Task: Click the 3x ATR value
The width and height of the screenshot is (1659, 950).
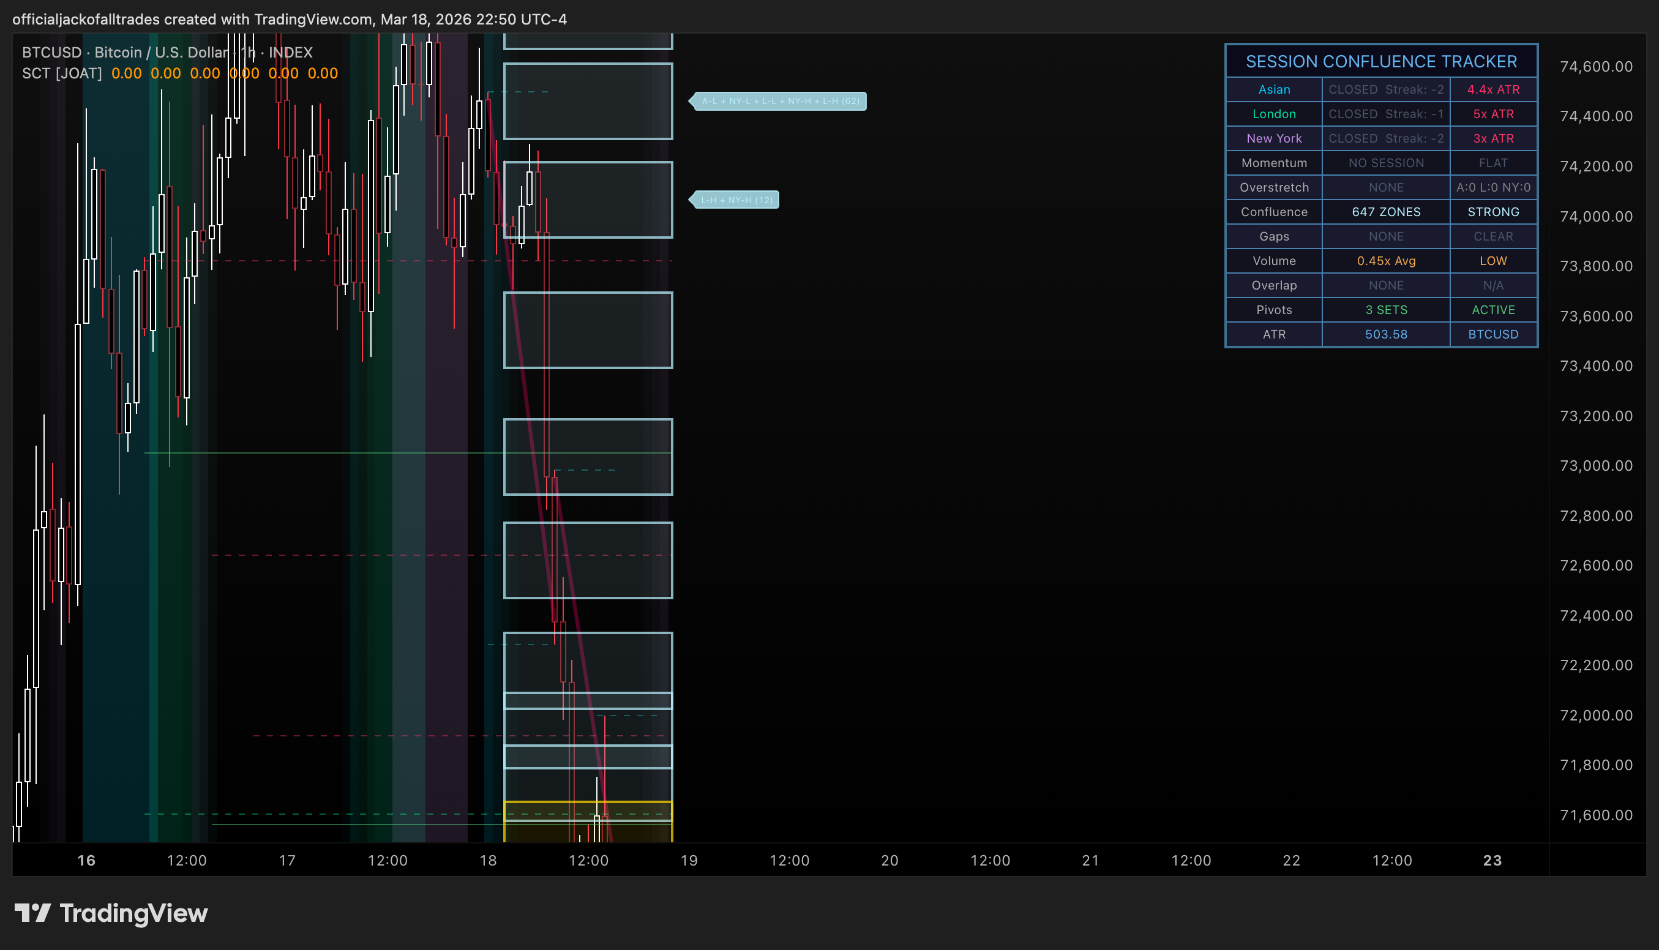Action: pyautogui.click(x=1492, y=138)
